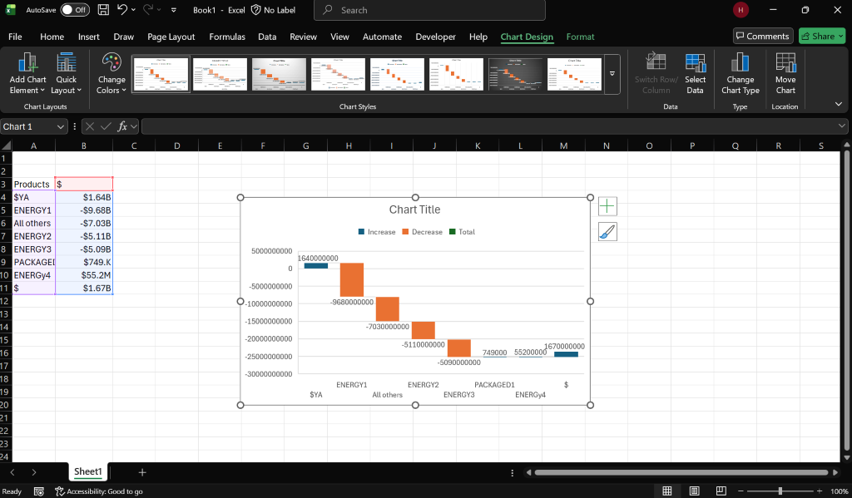Click the Accessibility: Good to go indicator

click(x=98, y=491)
